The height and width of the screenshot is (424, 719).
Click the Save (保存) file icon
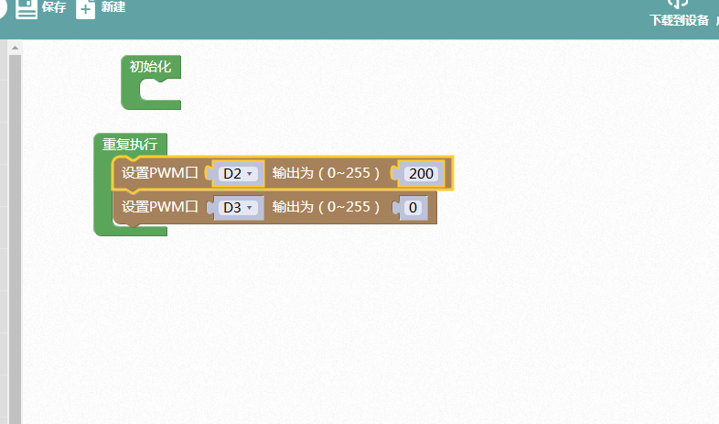pyautogui.click(x=27, y=9)
